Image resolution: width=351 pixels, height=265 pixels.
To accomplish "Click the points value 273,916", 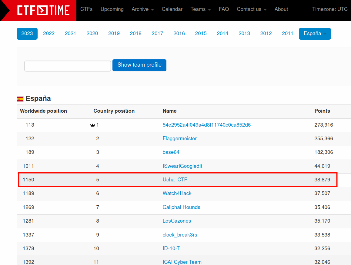I will pos(324,125).
